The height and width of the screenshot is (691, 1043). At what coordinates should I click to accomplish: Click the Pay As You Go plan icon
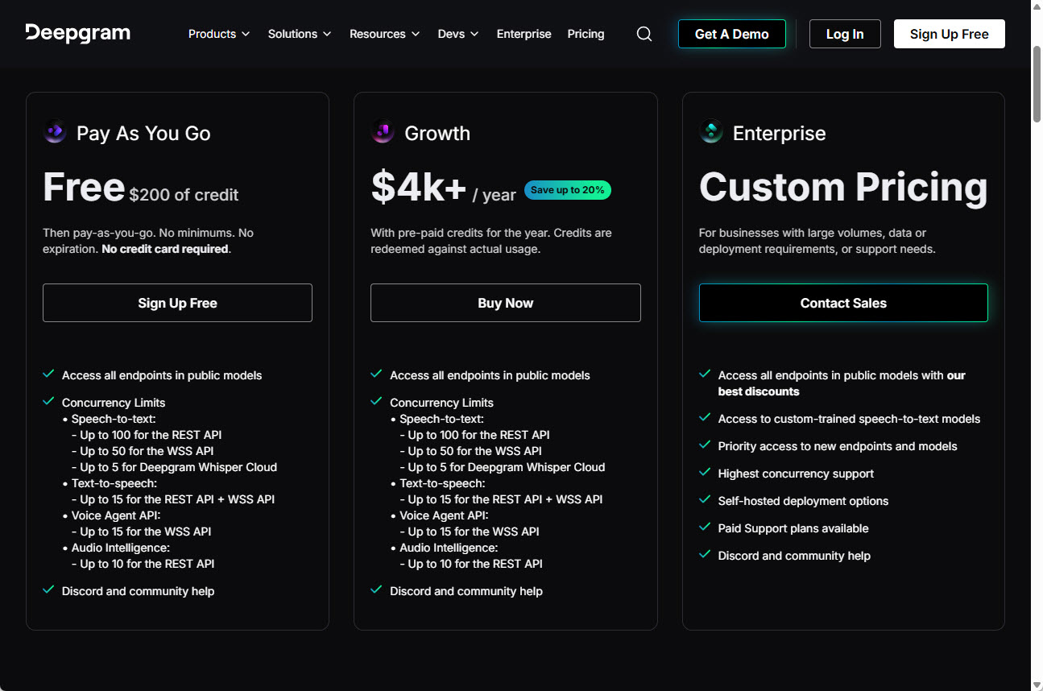point(55,132)
